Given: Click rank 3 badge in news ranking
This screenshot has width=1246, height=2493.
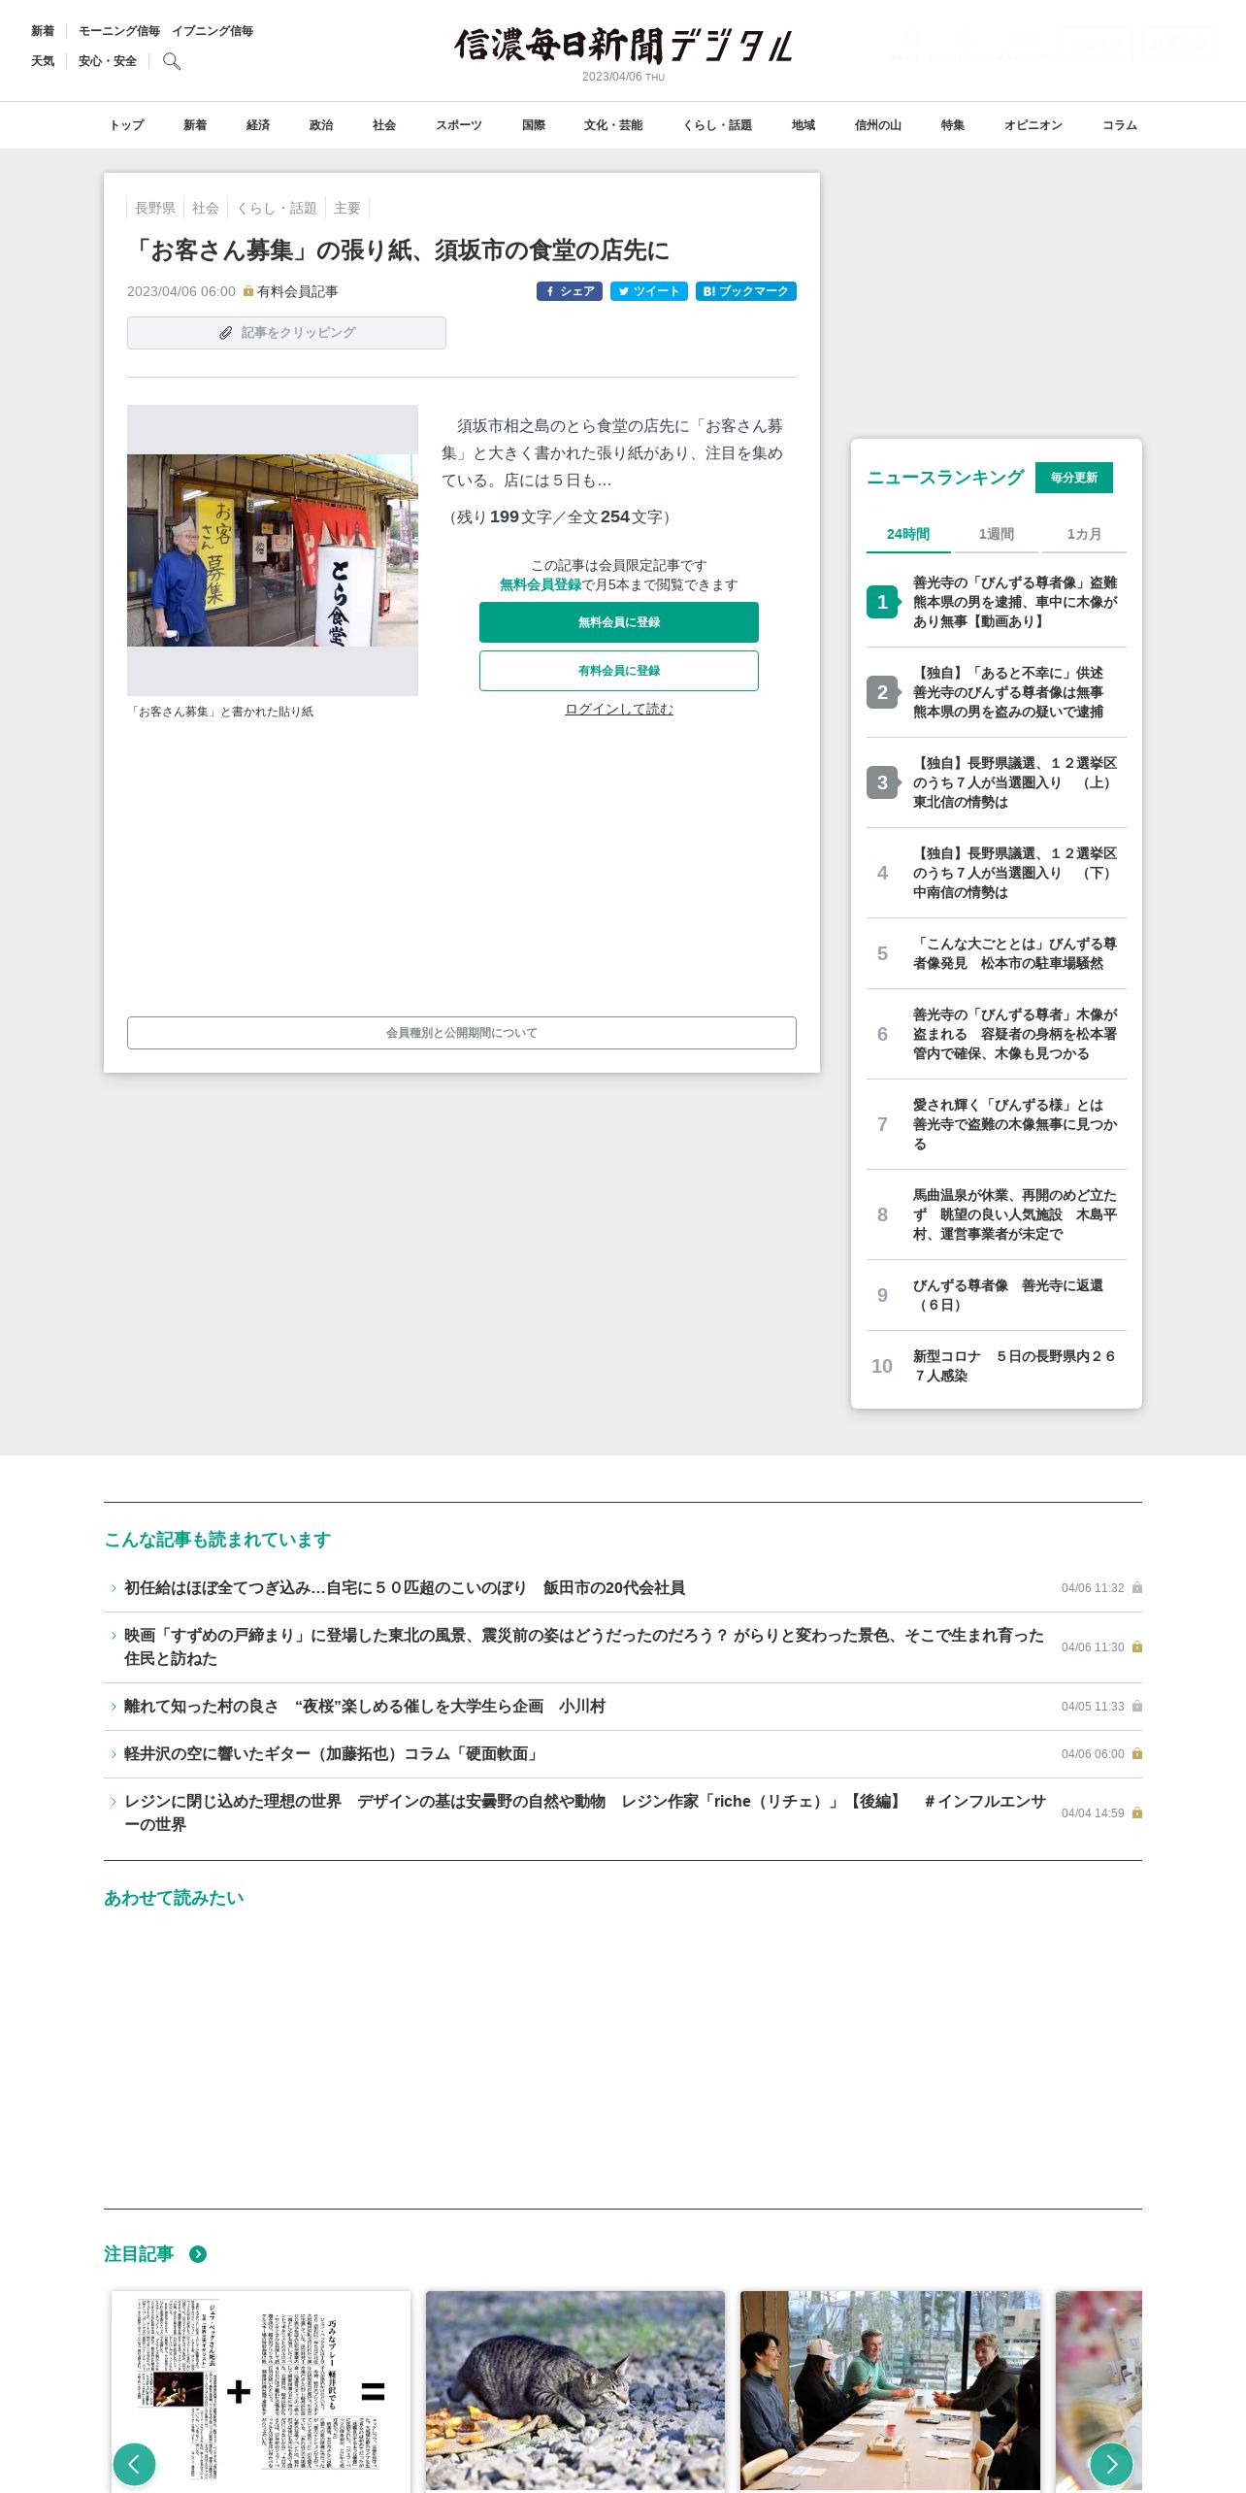Looking at the screenshot, I should tap(882, 782).
